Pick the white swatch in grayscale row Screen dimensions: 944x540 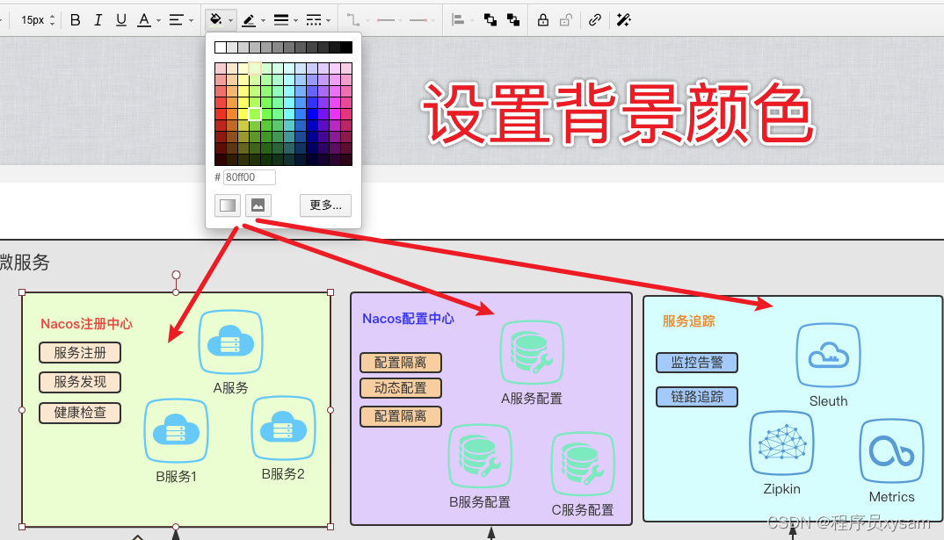(x=221, y=47)
